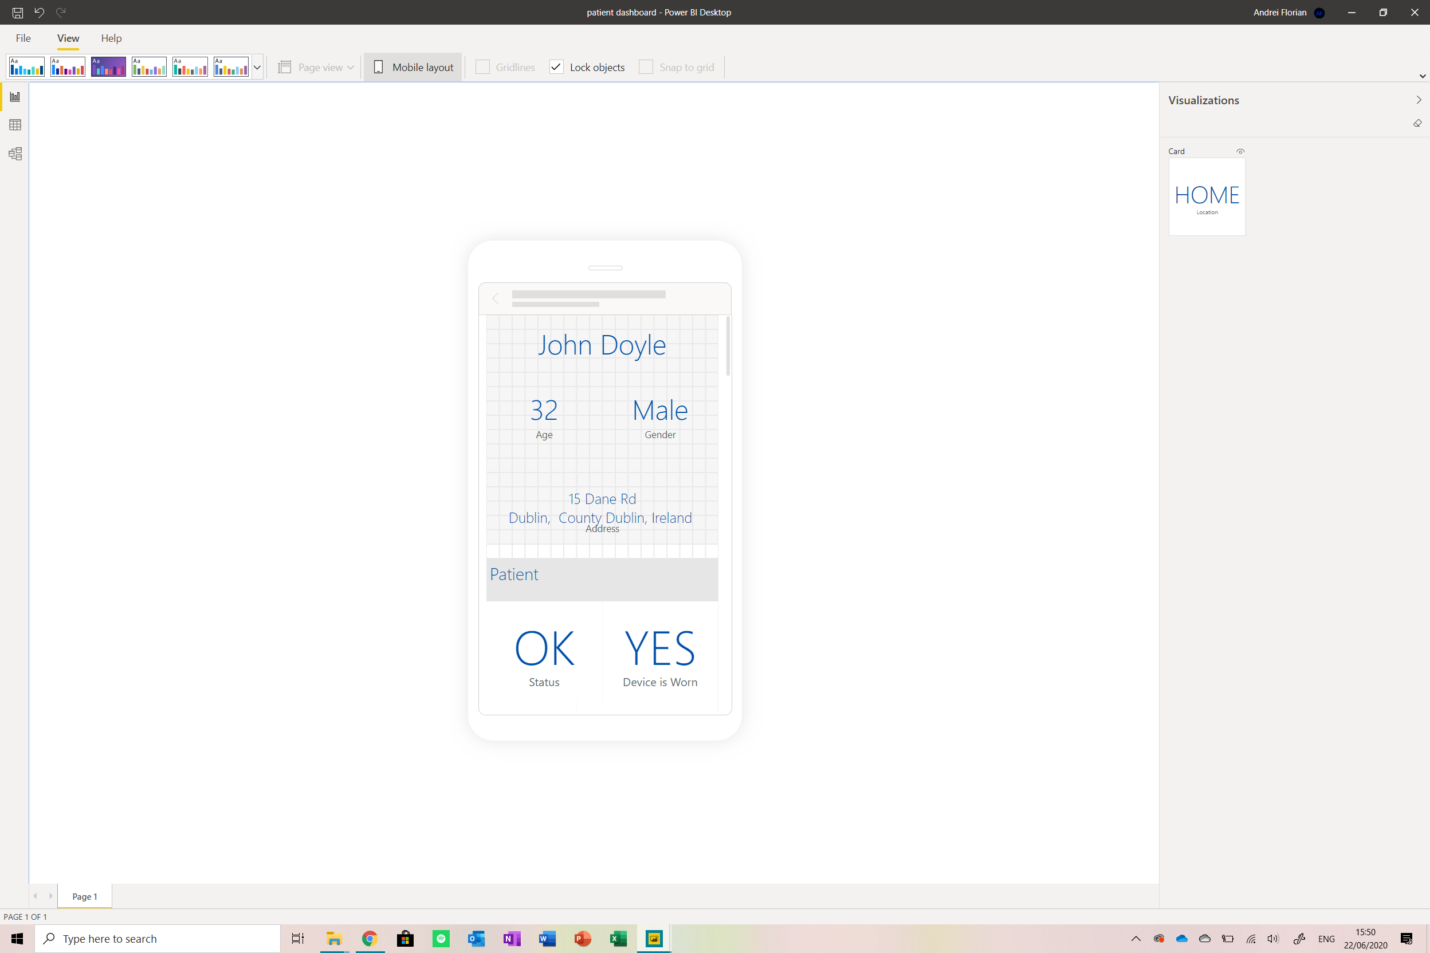The width and height of the screenshot is (1430, 953).
Task: Open the Report view icon
Action: coord(15,97)
